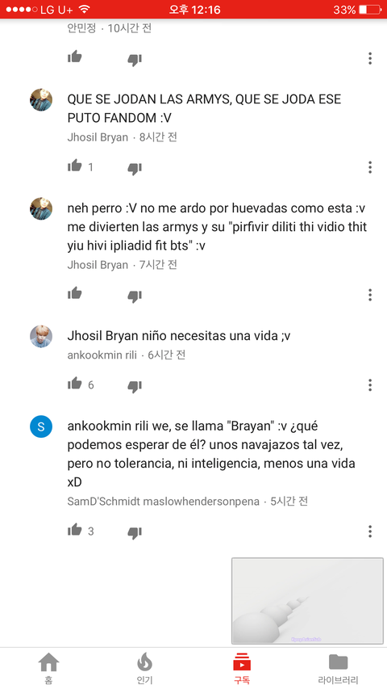Dislike ankookmin rili's comment

[135, 386]
